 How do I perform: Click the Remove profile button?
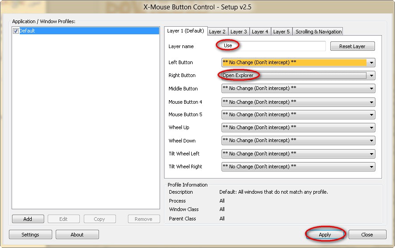tap(144, 219)
